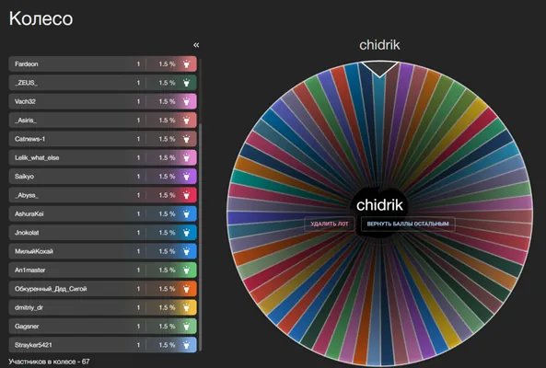Viewport: 546px width, 368px height.
Task: Click the УДАЛИТЬ ЛОТ button
Action: [x=330, y=224]
